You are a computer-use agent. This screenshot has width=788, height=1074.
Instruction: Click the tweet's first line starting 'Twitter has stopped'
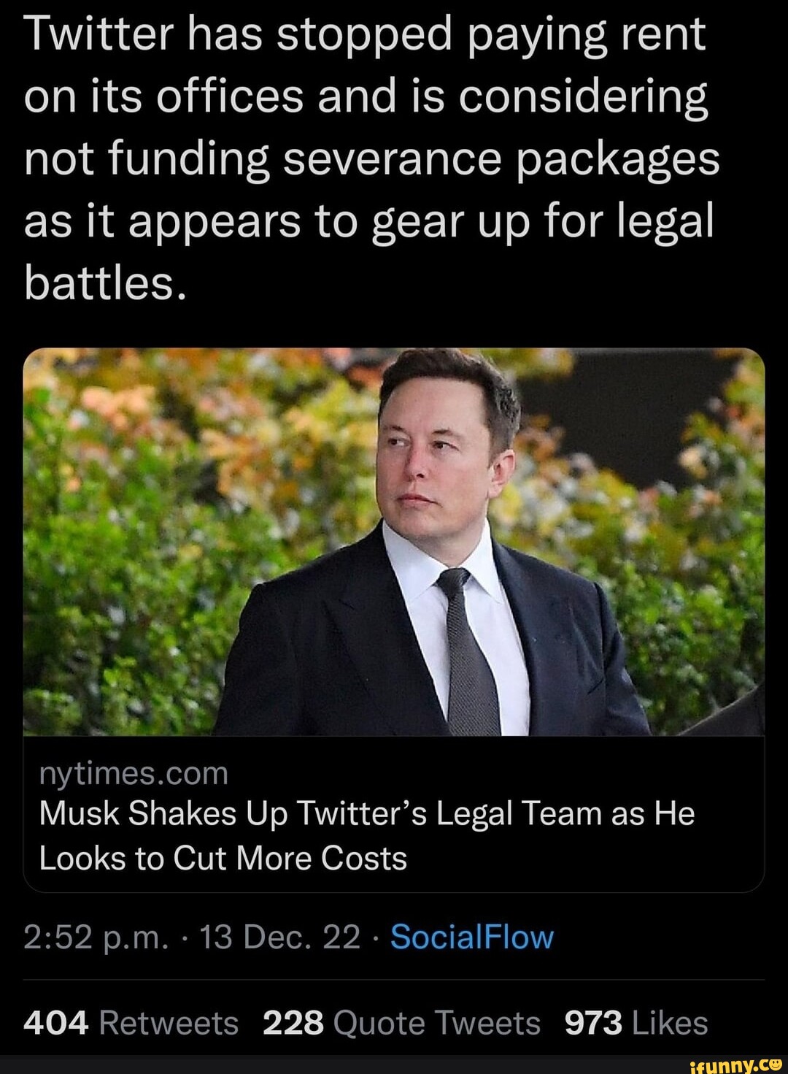click(x=365, y=34)
